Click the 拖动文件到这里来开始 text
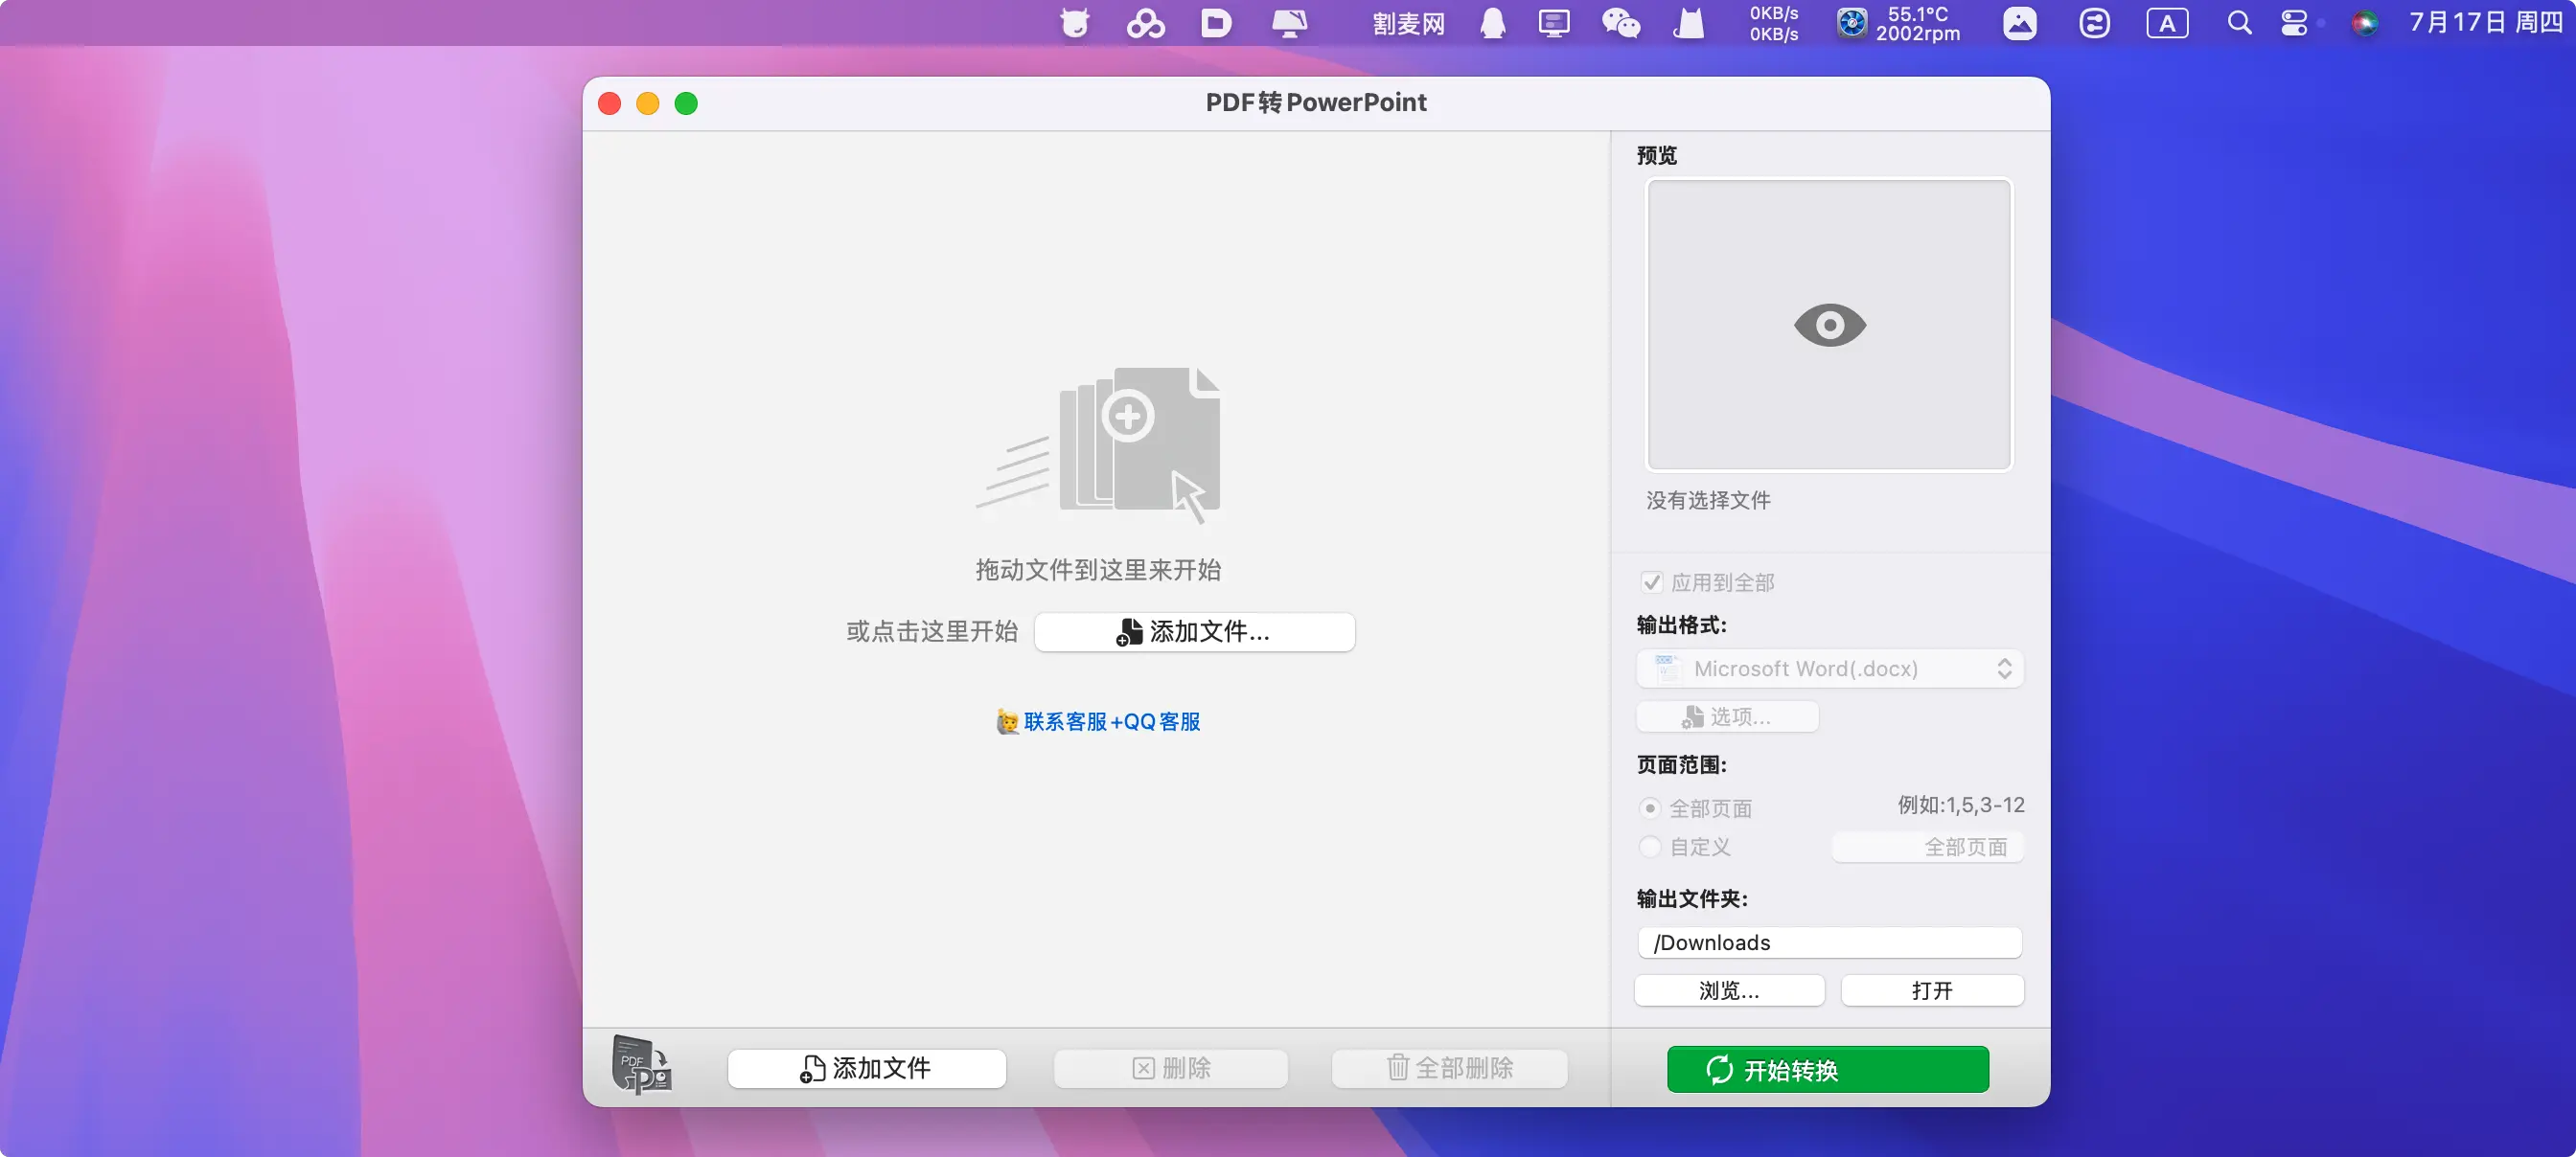 pos(1098,570)
